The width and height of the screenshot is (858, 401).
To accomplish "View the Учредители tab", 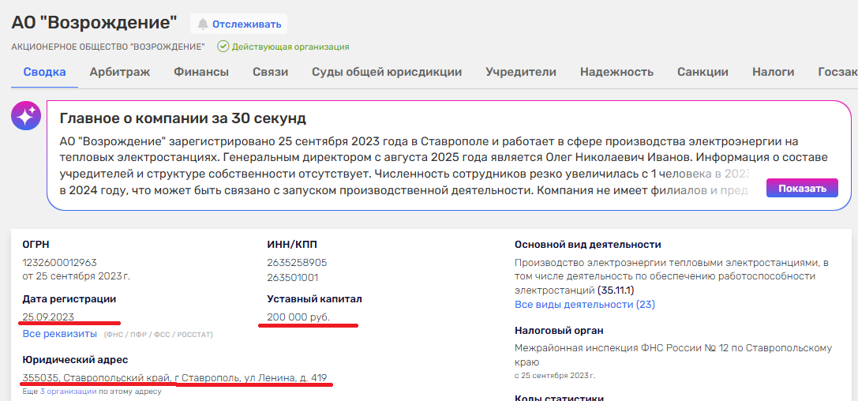I will click(x=521, y=72).
